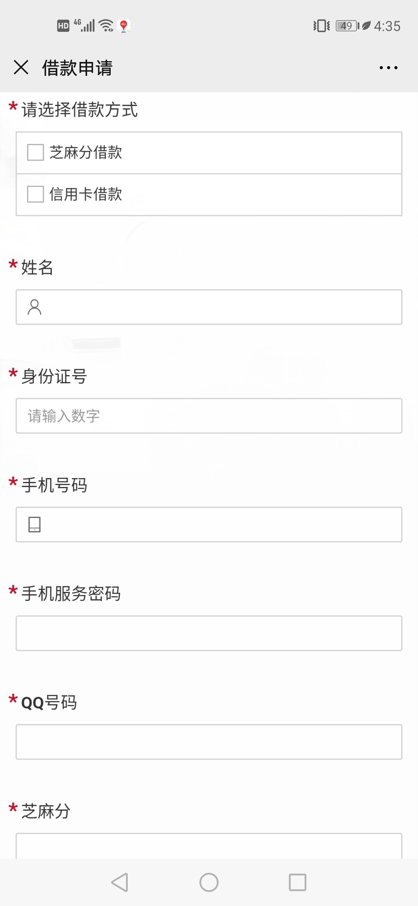Viewport: 418px width, 906px height.
Task: Close the 借款申请 page with X icon
Action: (x=21, y=67)
